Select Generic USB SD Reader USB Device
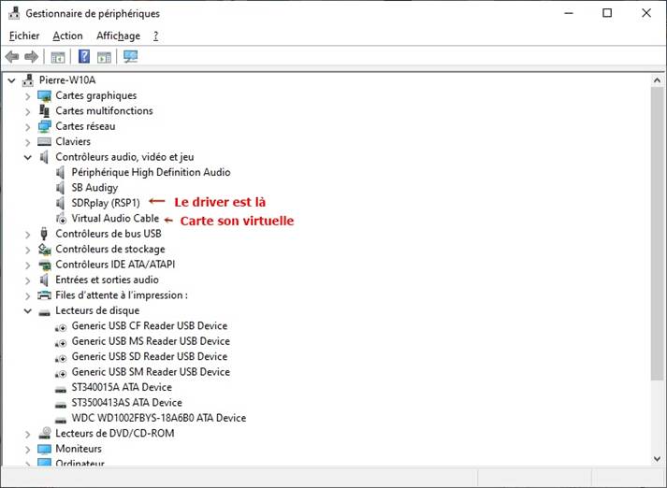 click(150, 356)
